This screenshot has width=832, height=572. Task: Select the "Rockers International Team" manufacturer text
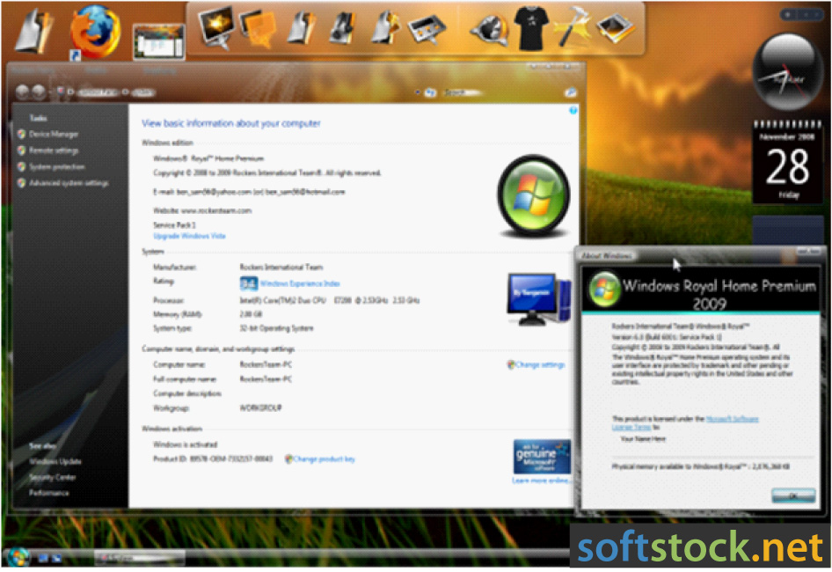(x=281, y=268)
